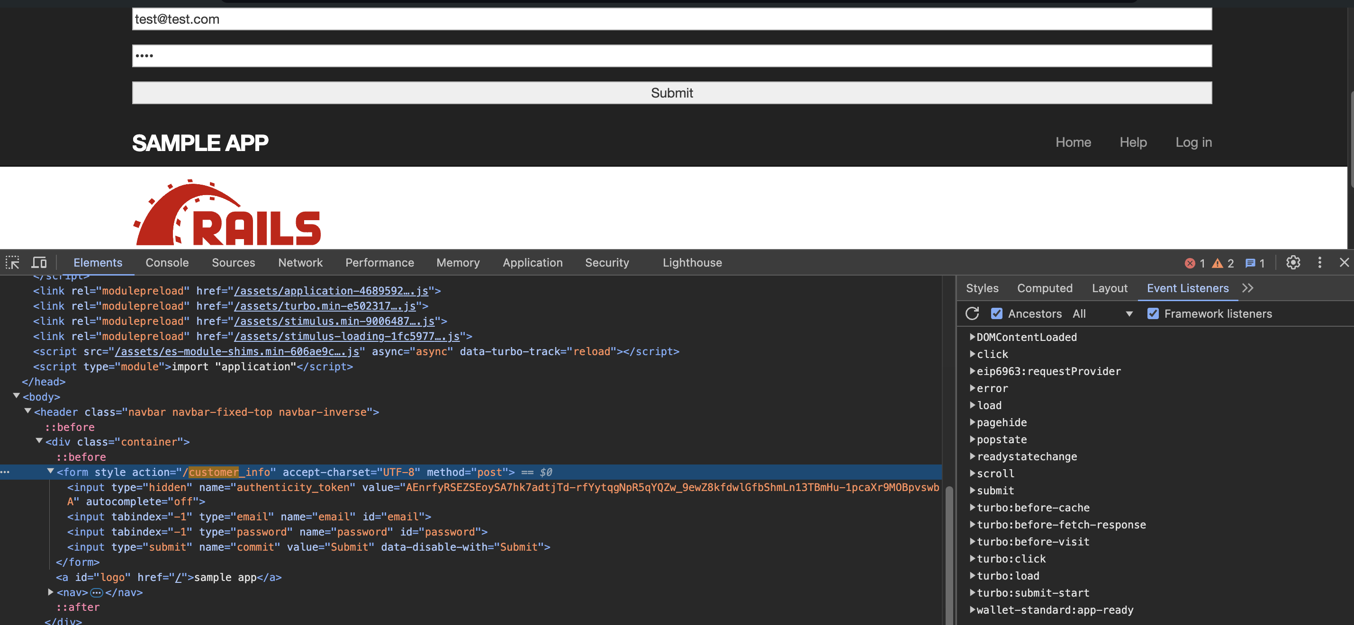Expand the pagehide event listener
Screen dimensions: 1354x625
pos(973,422)
